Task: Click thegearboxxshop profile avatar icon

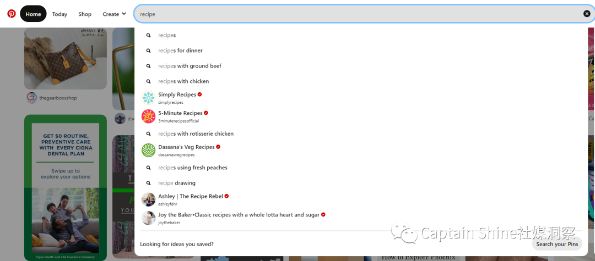Action: 31,98
